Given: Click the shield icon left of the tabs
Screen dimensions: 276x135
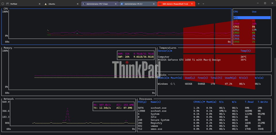Looking at the screenshot, I should point(3,4).
